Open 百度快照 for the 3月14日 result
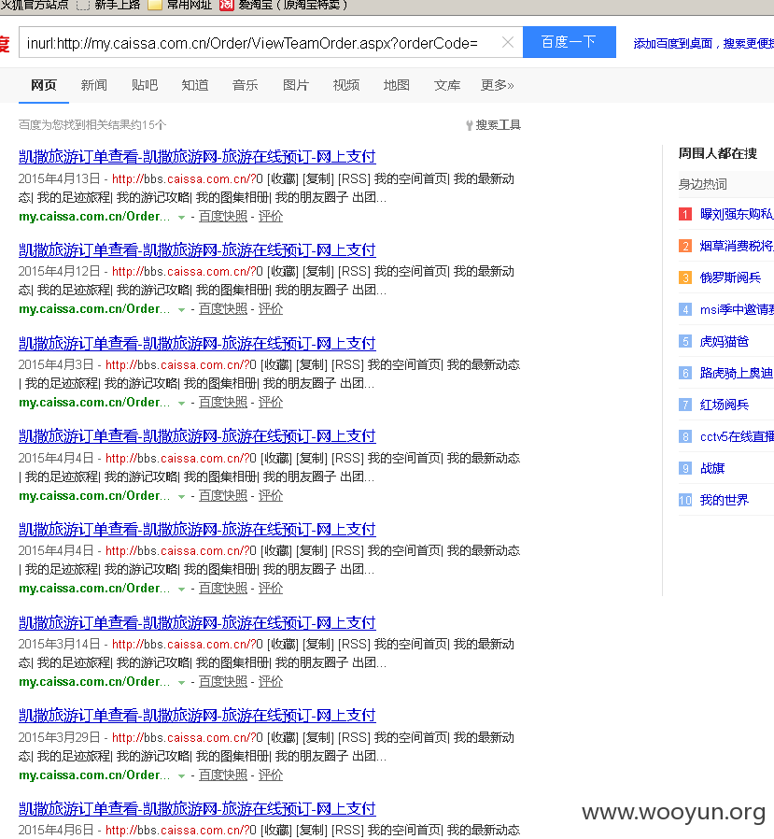This screenshot has height=839, width=774. (223, 681)
